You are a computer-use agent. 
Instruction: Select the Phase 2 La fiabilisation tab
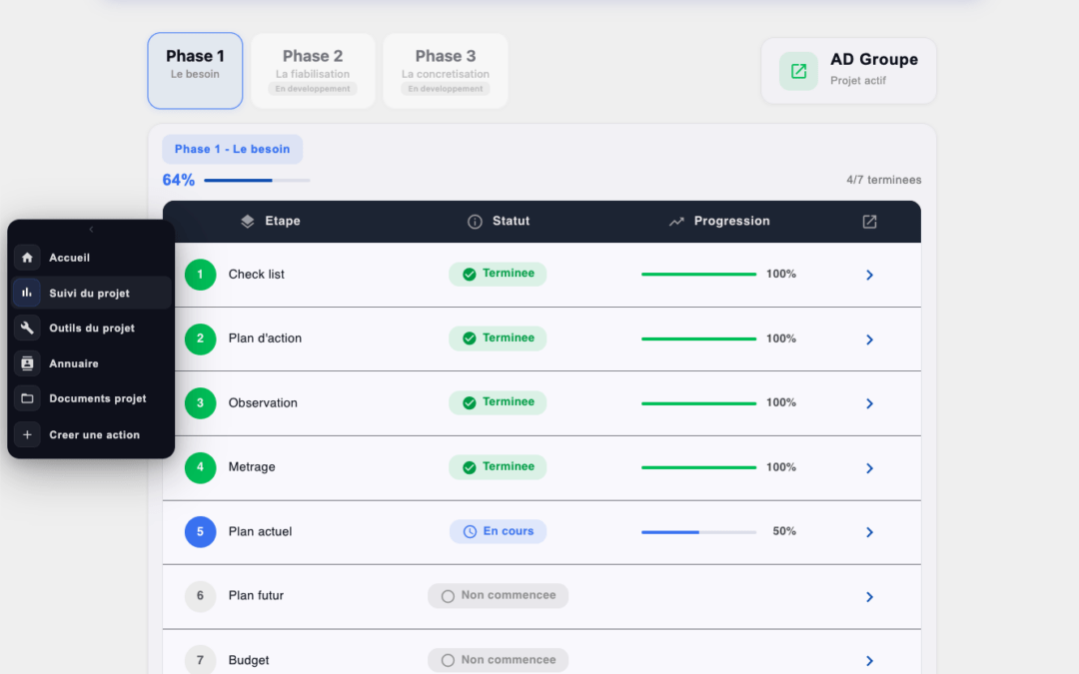click(x=313, y=71)
